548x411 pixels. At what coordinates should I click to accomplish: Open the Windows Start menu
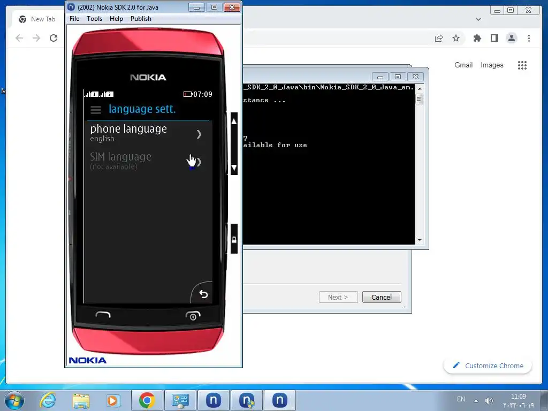tap(14, 400)
